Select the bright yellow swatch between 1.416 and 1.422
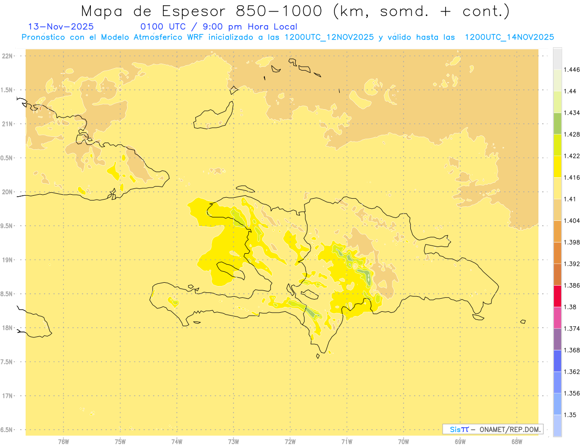The height and width of the screenshot is (448, 580). (x=557, y=167)
